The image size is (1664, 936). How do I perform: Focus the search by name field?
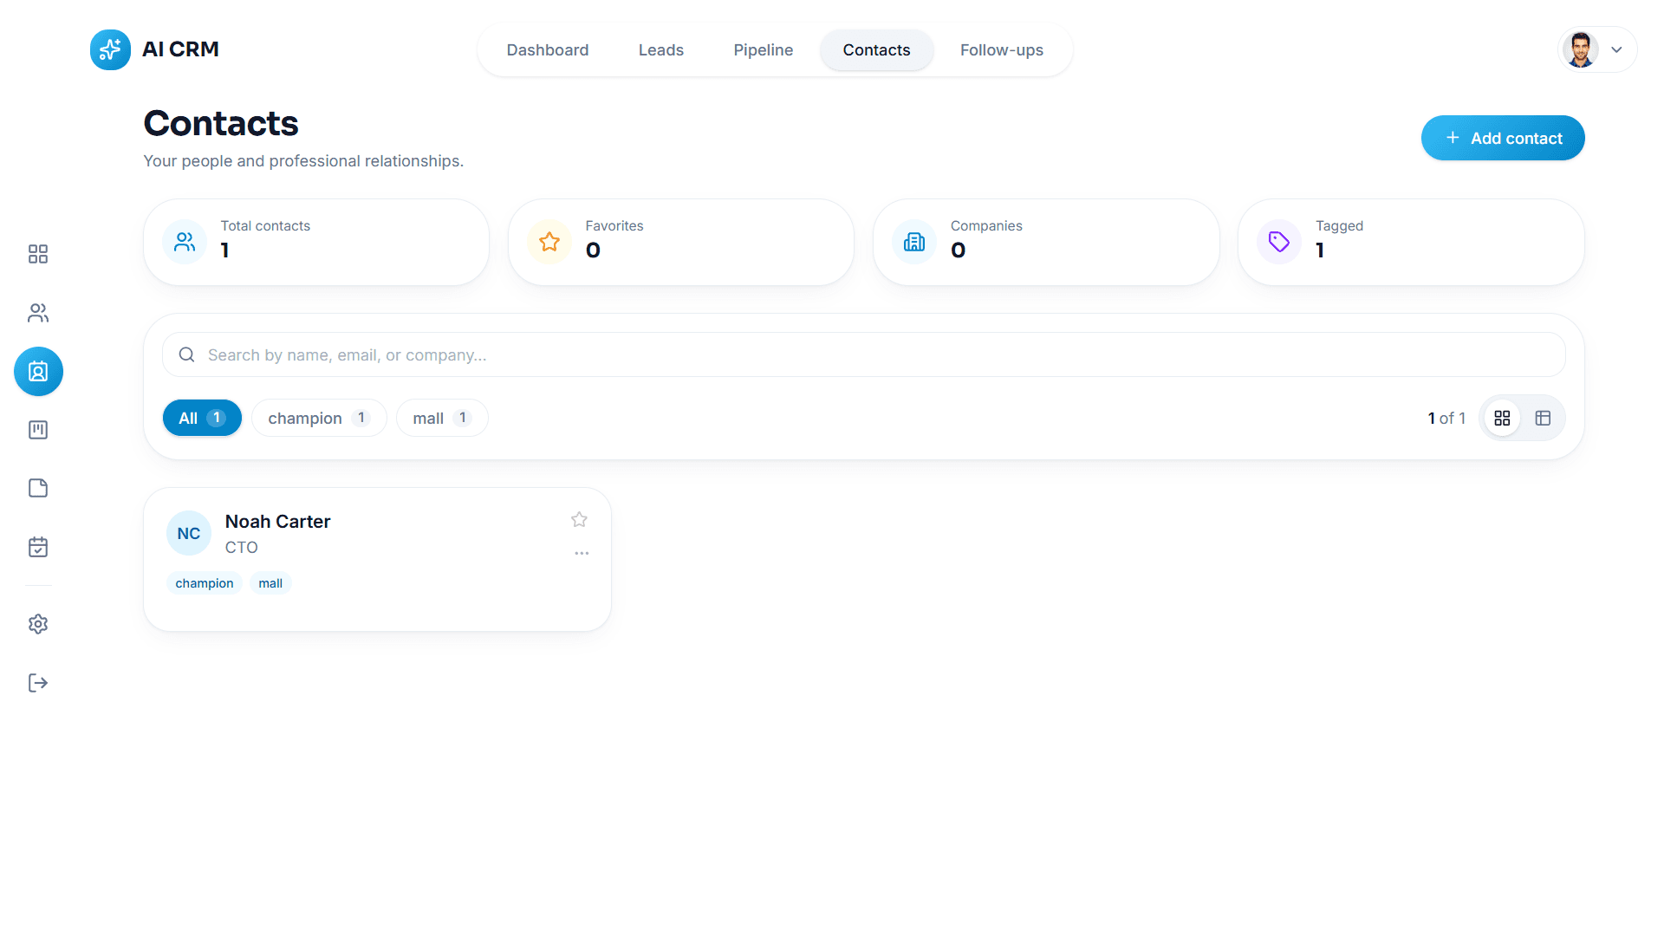pos(863,354)
